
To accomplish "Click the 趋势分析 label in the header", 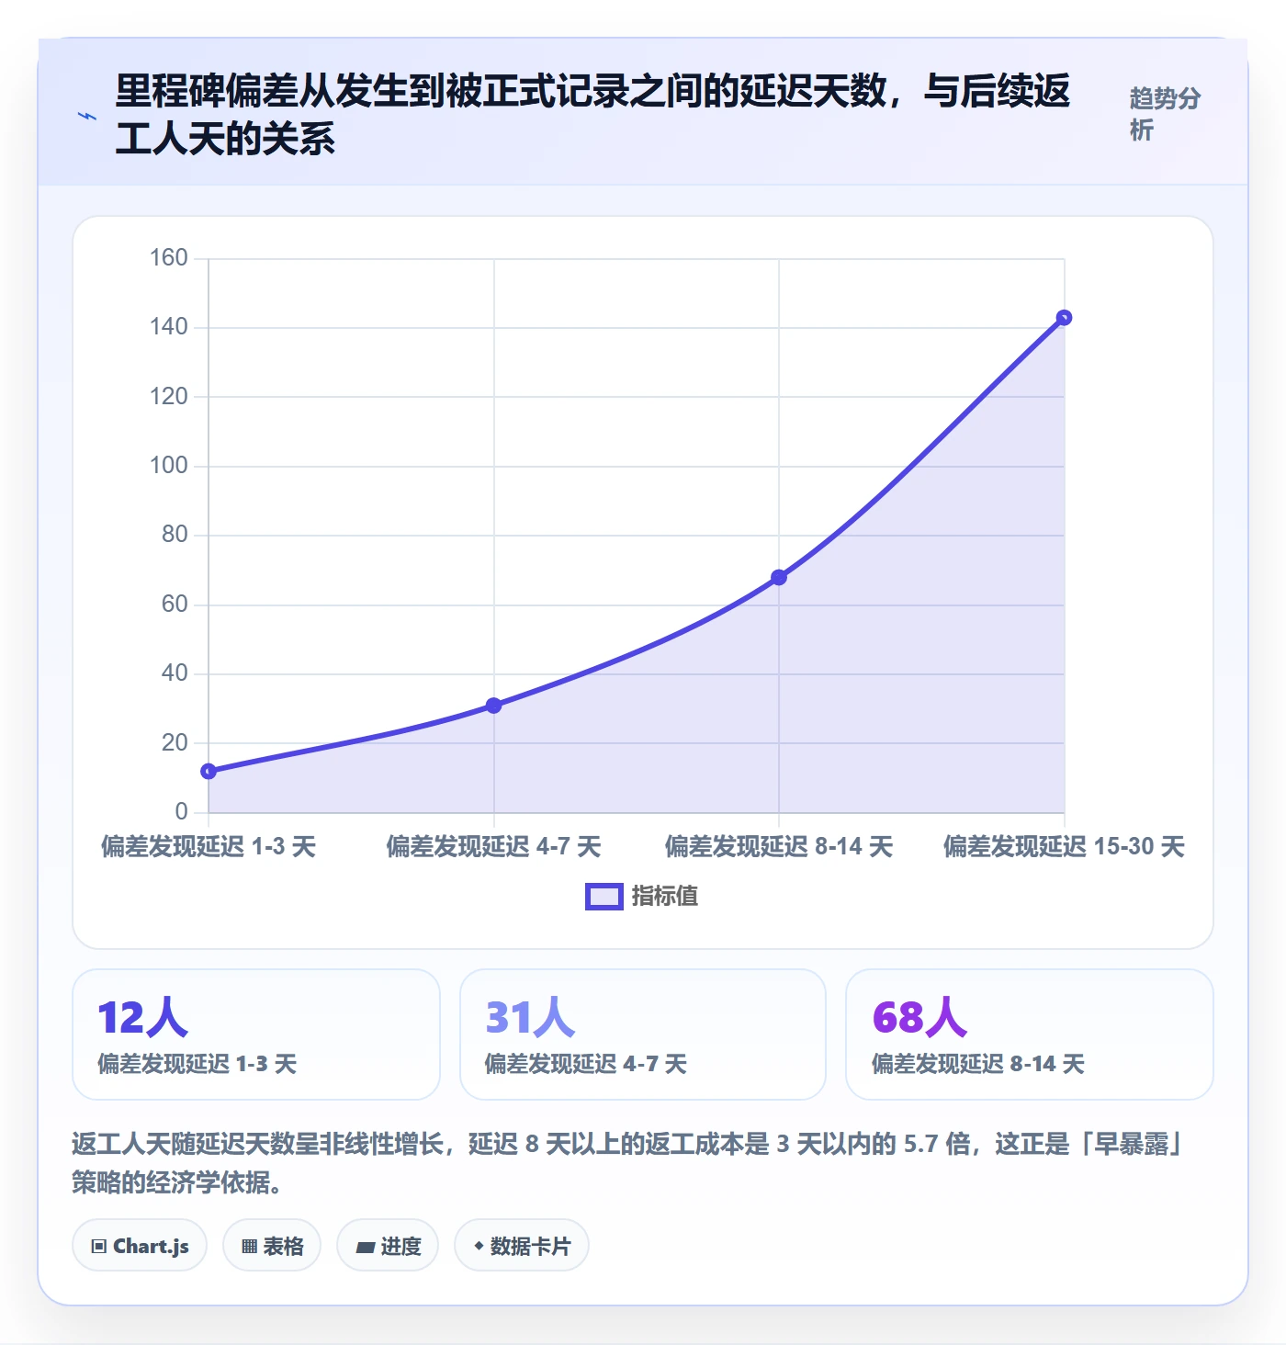I will click(1165, 114).
